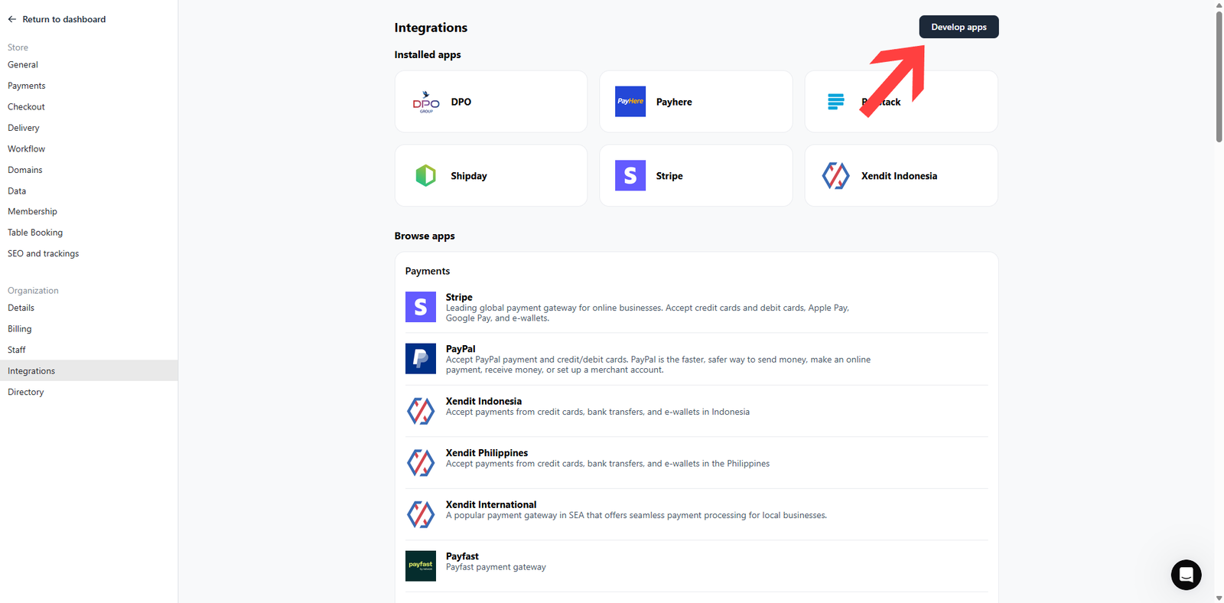
Task: Click the Payhere logo in installed apps
Action: click(630, 102)
